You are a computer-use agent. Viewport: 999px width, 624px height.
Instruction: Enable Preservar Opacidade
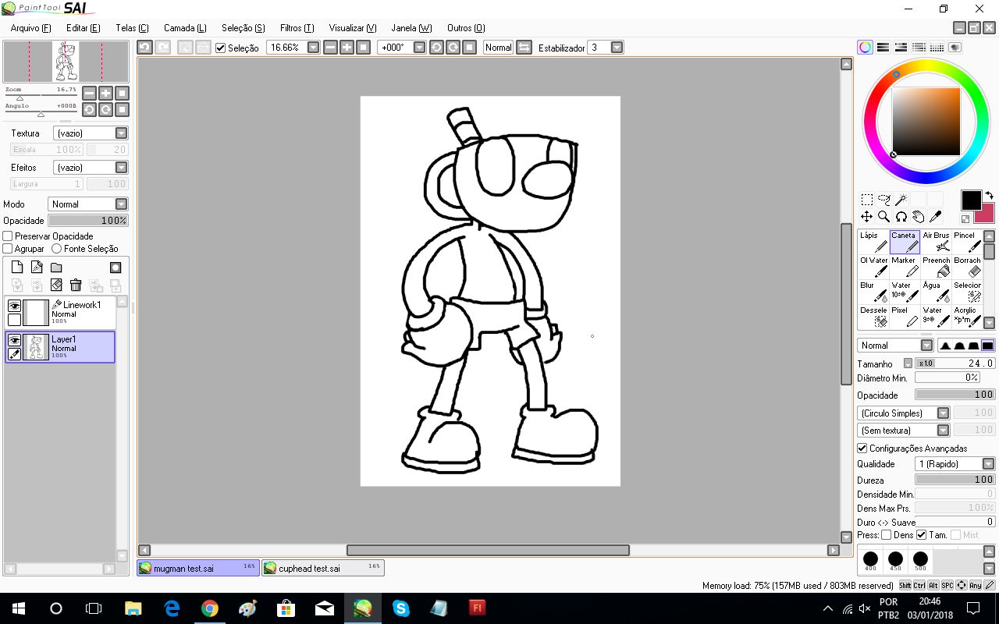click(8, 236)
